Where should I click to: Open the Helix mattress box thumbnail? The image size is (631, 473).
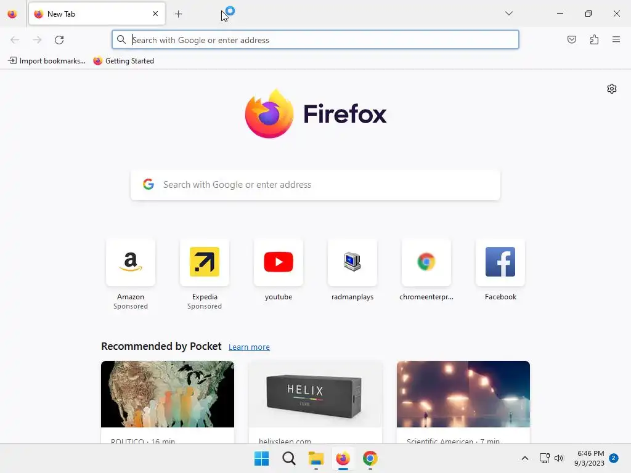[x=315, y=394]
